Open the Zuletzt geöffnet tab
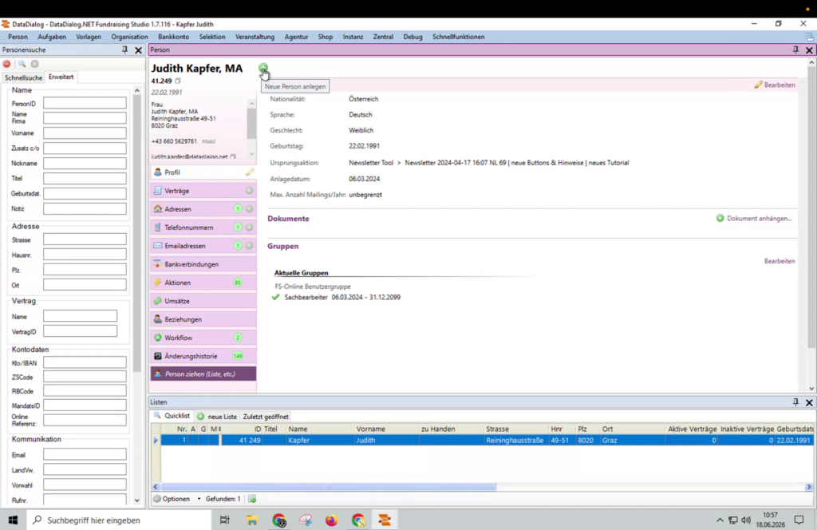 [x=266, y=417]
